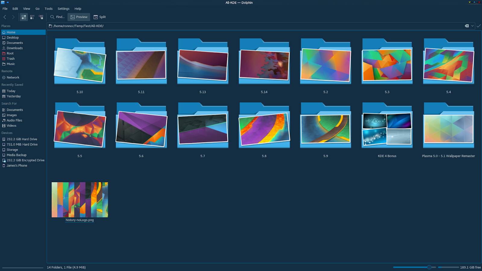
Task: Click the Find... button
Action: (57, 17)
